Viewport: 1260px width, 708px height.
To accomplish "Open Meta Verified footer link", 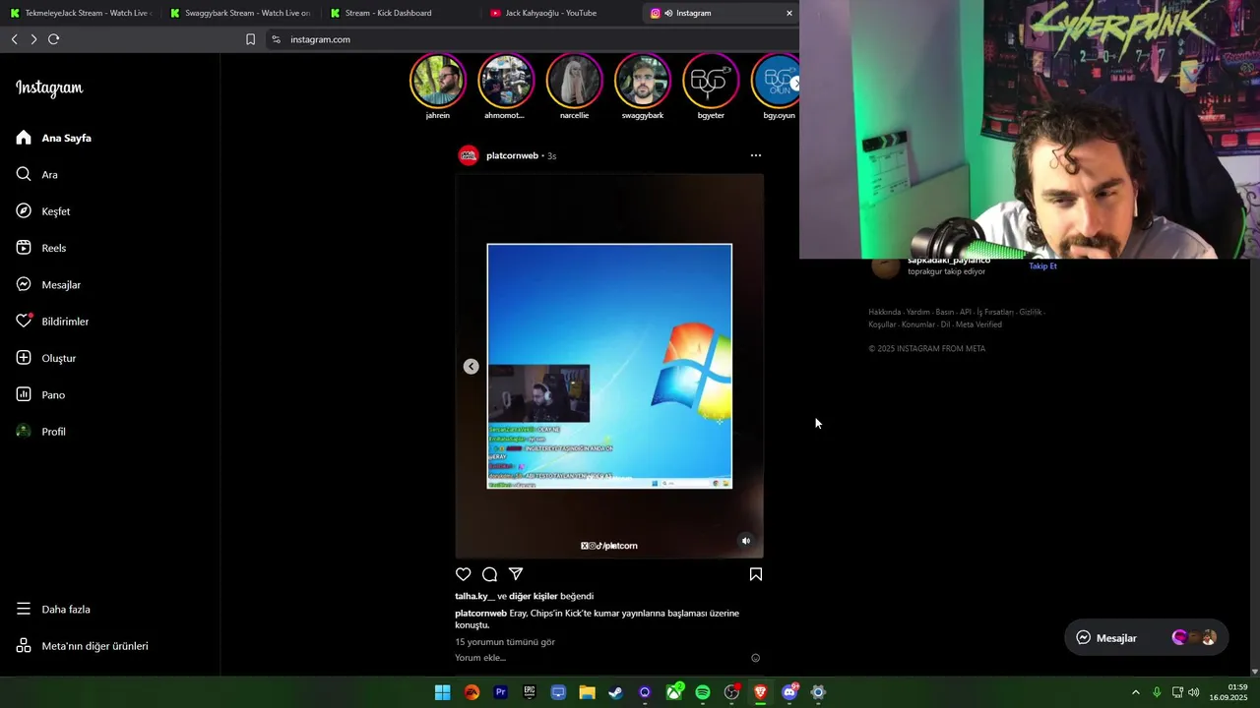I will (978, 324).
